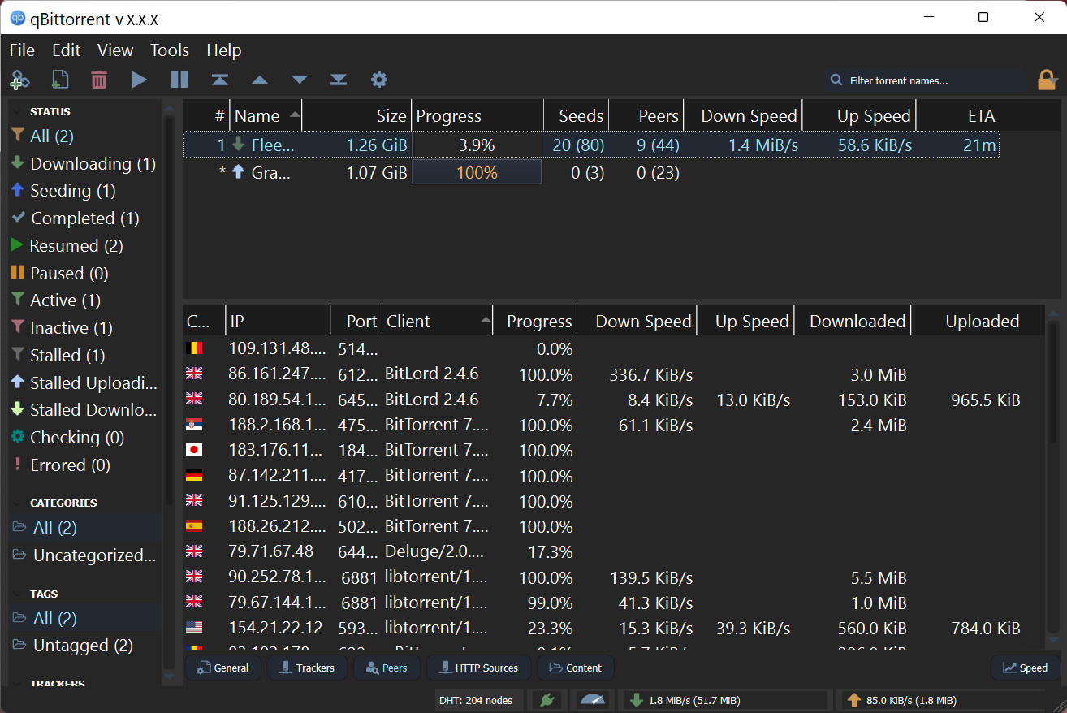This screenshot has width=1067, height=713.
Task: Switch to the Peers tab
Action: [x=387, y=668]
